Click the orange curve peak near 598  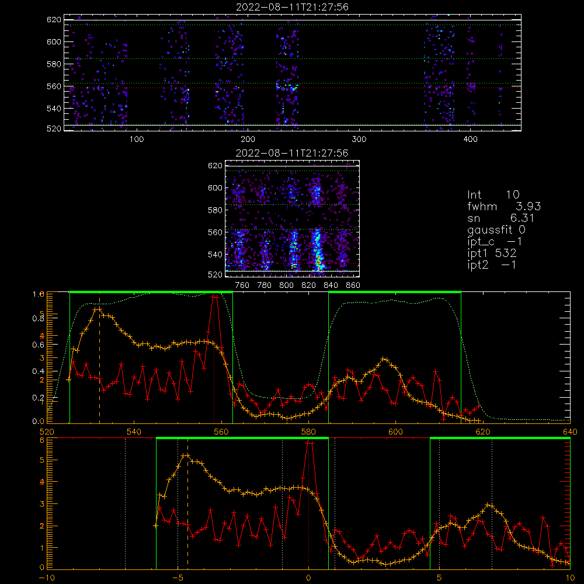(384, 359)
